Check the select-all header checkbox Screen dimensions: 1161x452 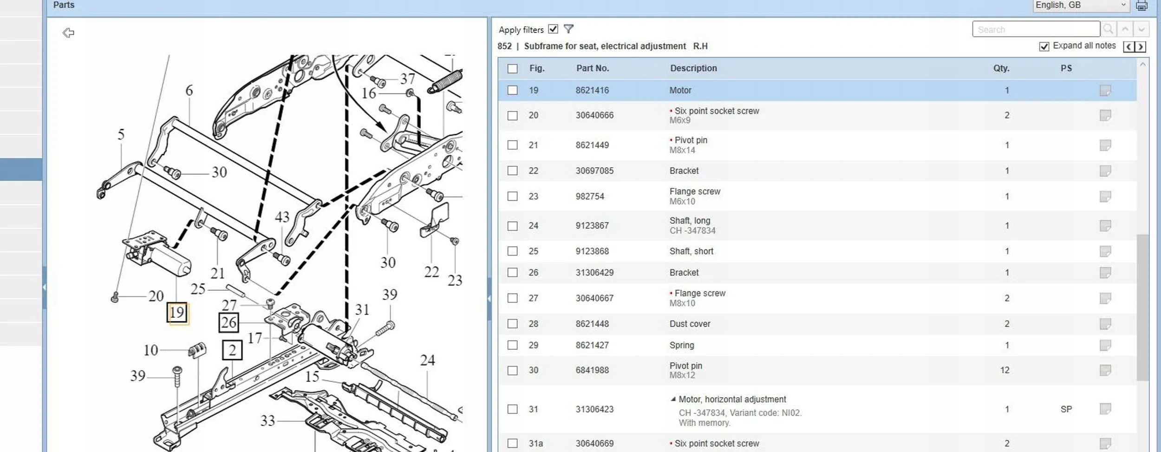click(512, 69)
